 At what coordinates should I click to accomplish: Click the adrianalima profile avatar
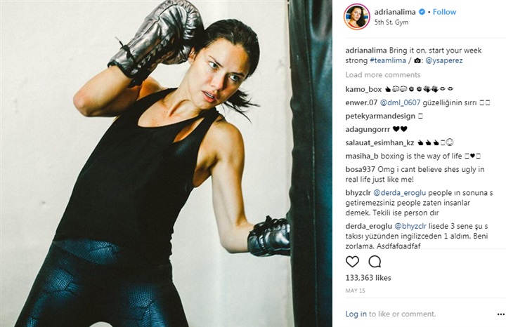(356, 17)
